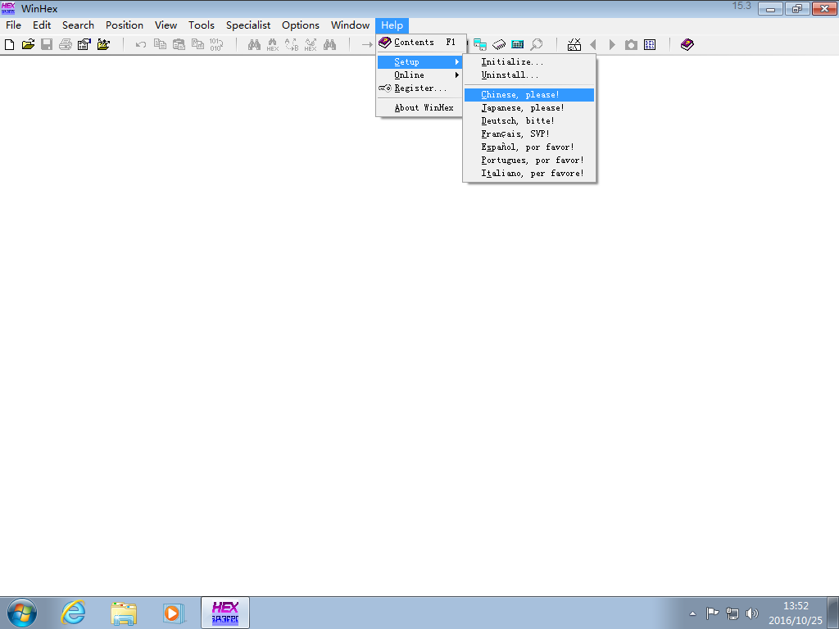Open the Position menu
Viewport: 839px width, 629px height.
(x=125, y=25)
